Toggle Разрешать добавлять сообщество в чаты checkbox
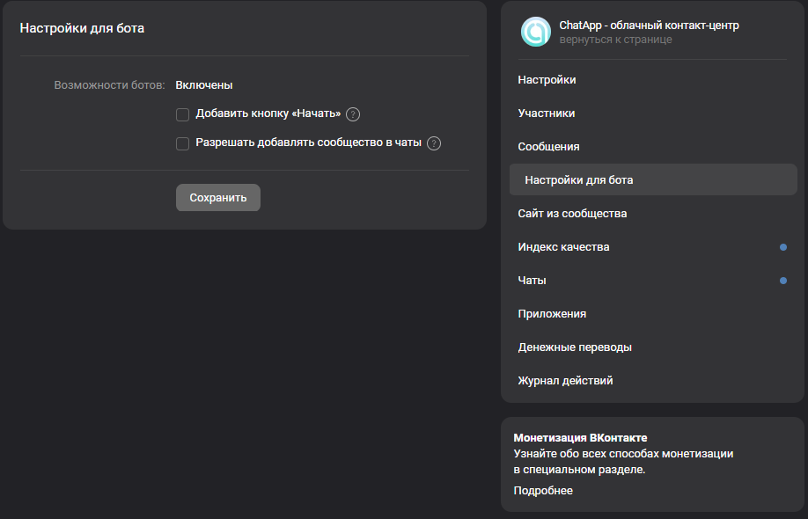Screen dimensions: 808x519 pyautogui.click(x=183, y=143)
